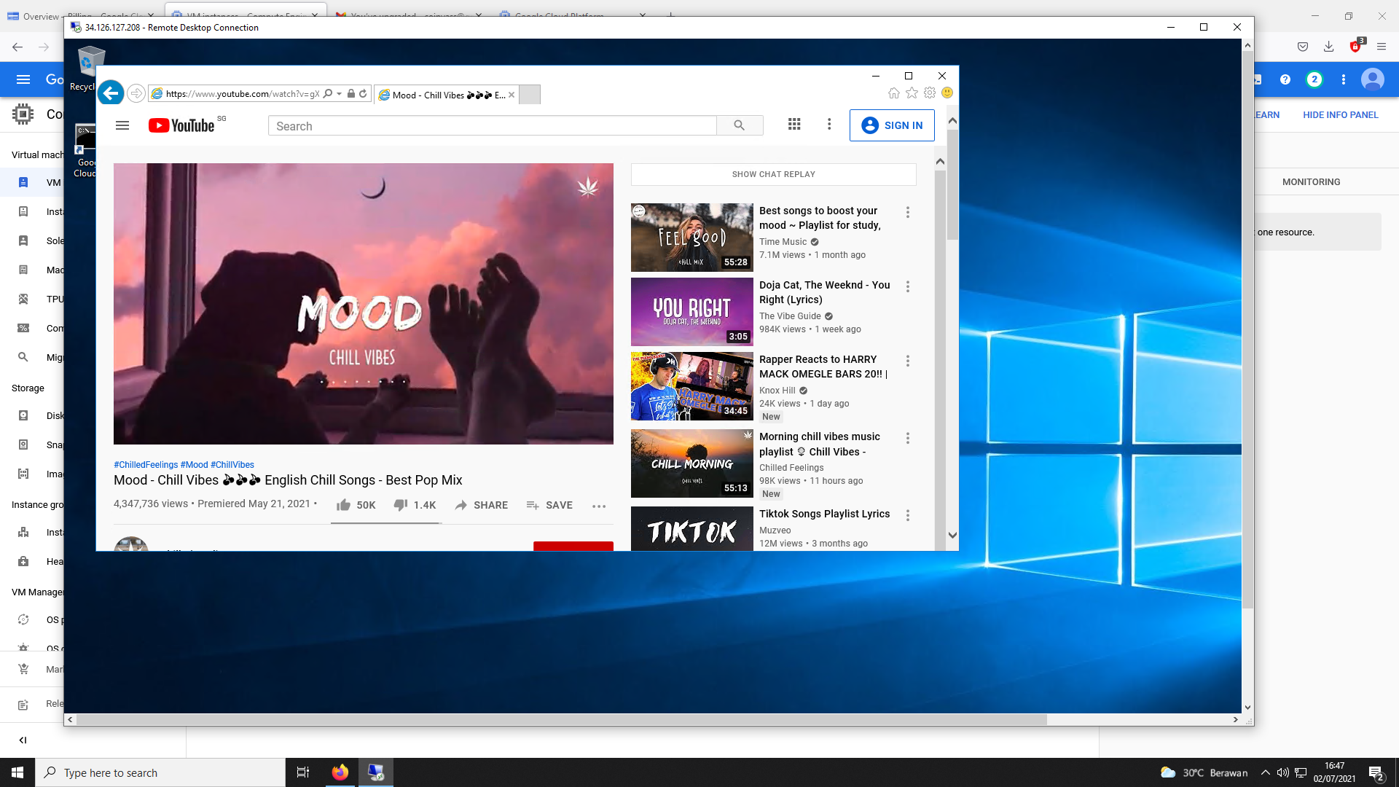The image size is (1399, 787).
Task: Click the YouTube like thumbs-up icon
Action: tap(343, 505)
